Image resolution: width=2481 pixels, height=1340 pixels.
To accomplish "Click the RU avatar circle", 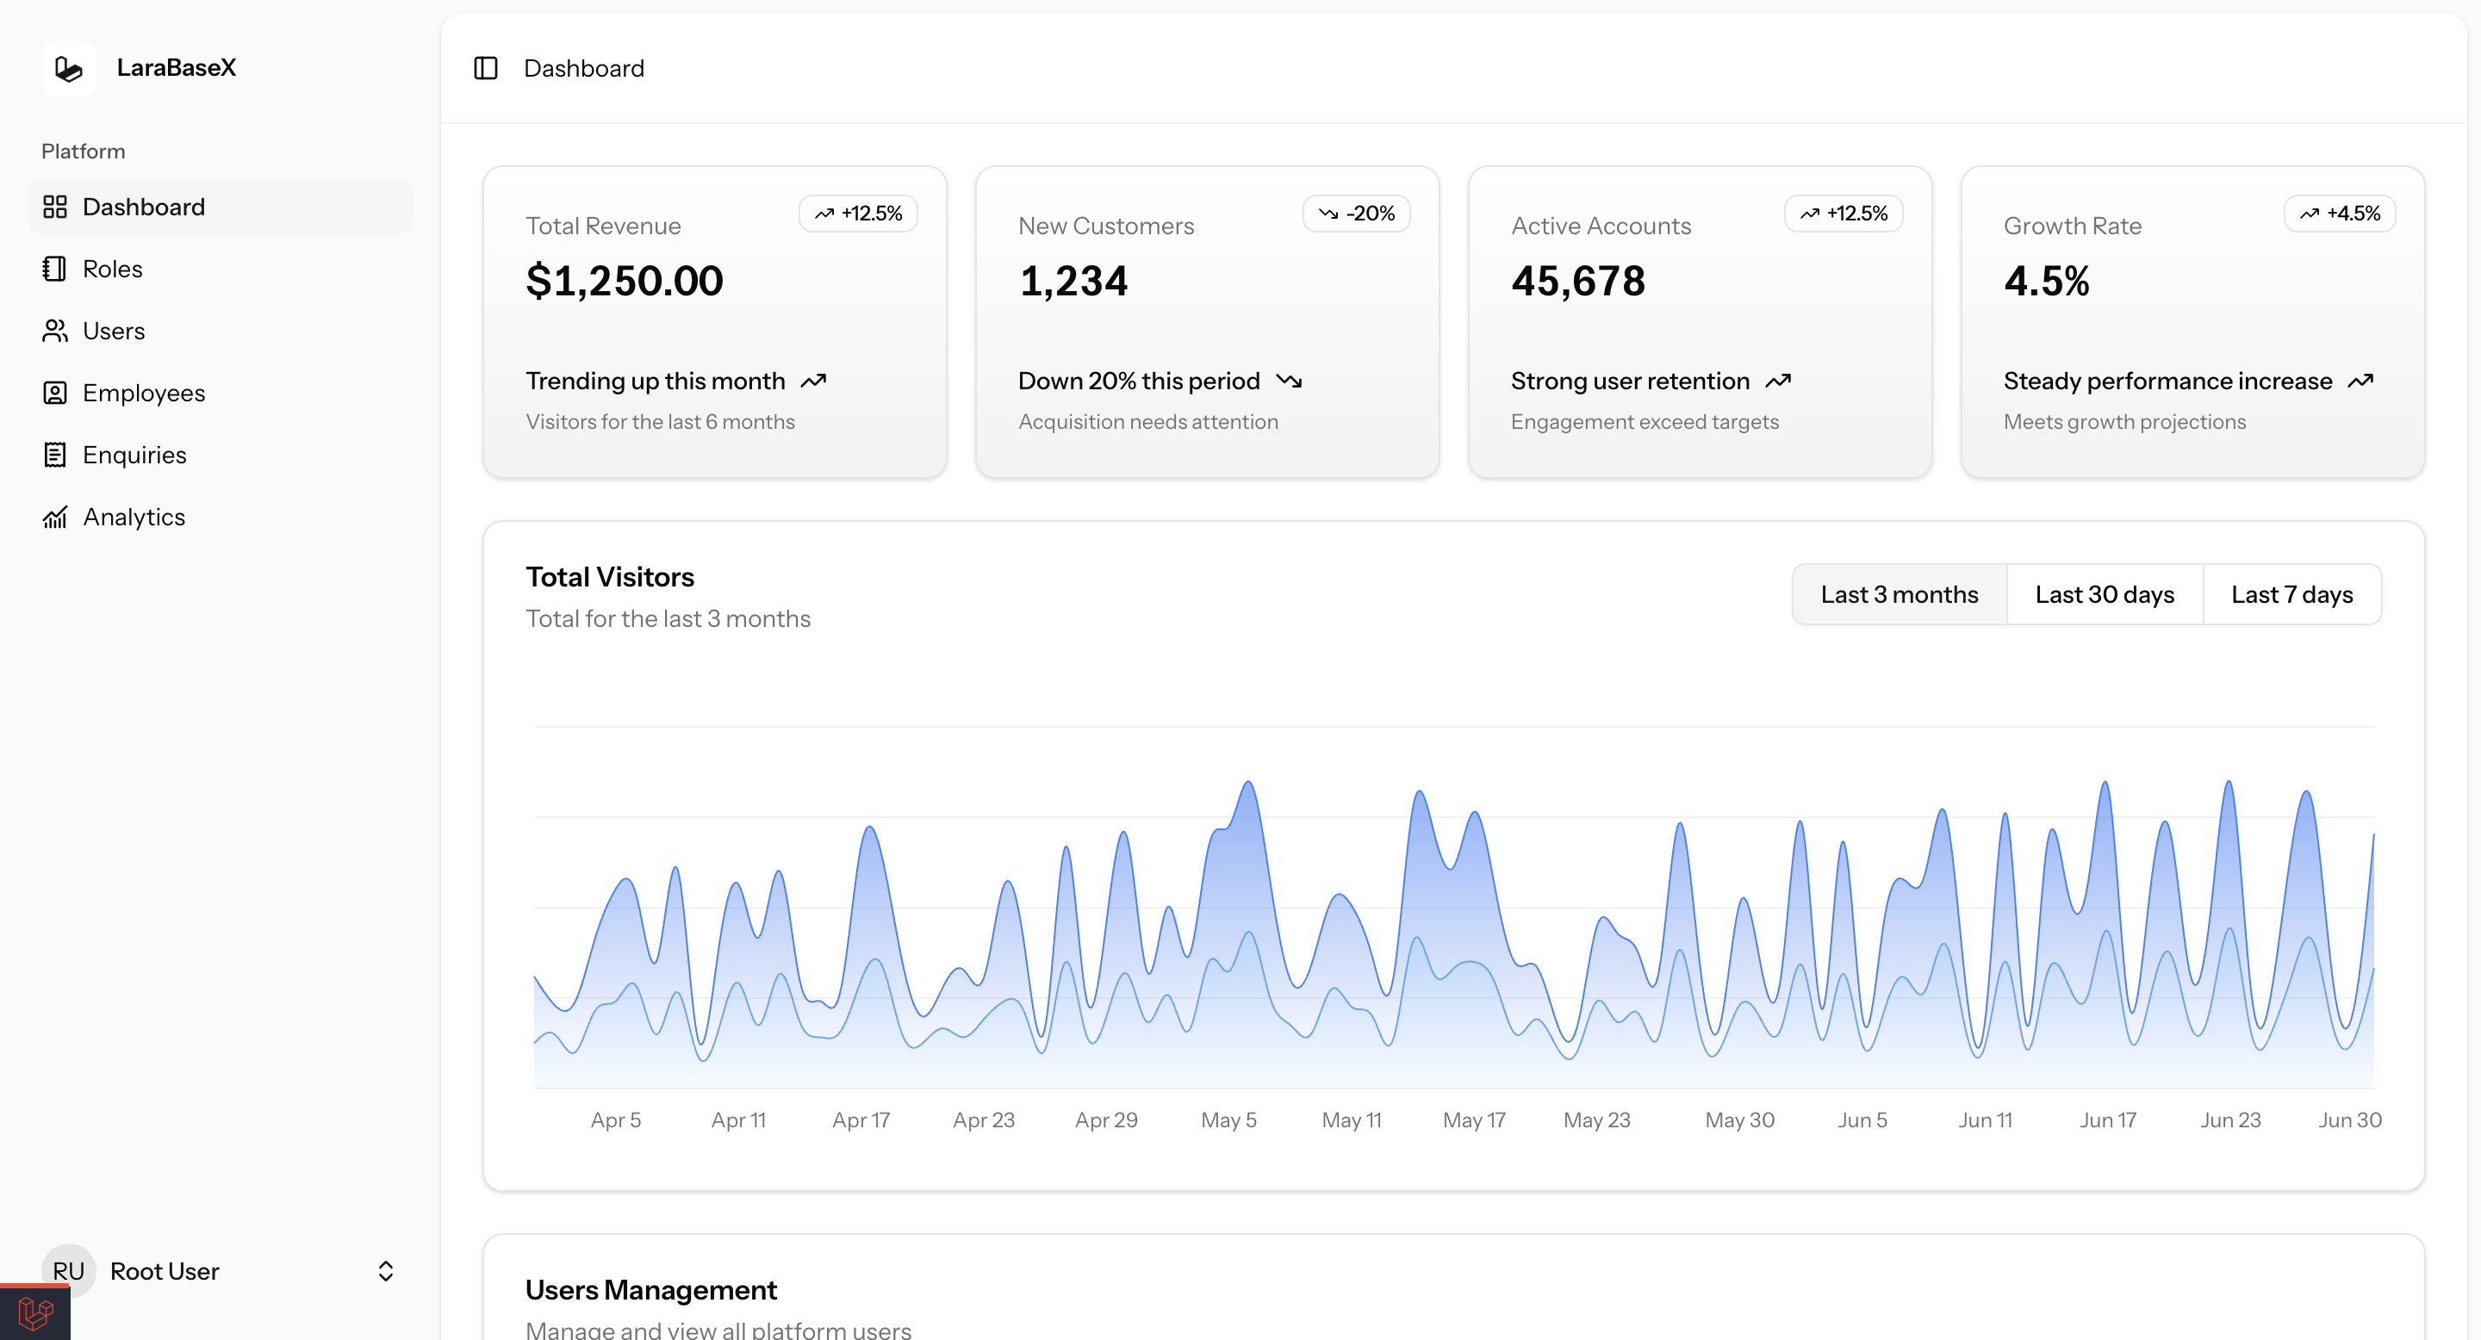I will click(x=68, y=1271).
